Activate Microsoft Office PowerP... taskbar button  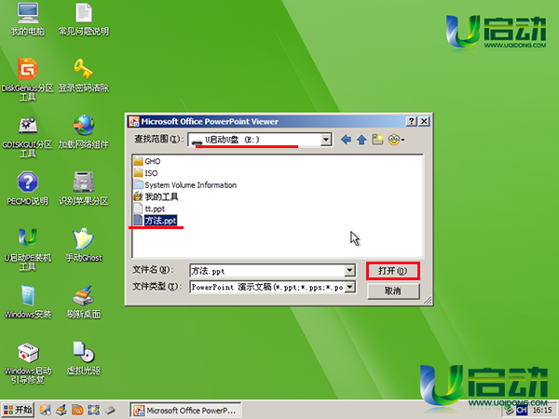(x=185, y=411)
